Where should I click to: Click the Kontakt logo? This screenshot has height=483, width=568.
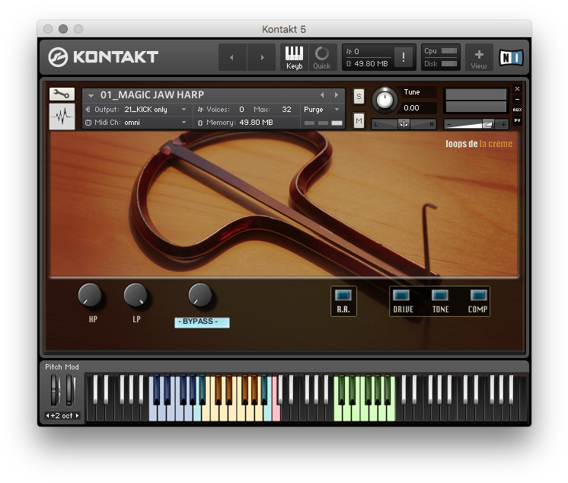click(x=104, y=57)
